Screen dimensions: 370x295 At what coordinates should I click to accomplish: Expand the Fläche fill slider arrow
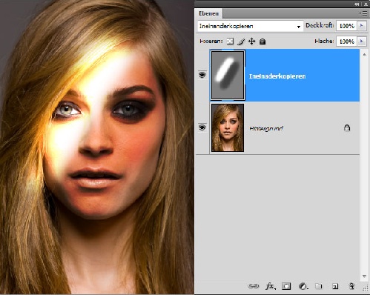tap(362, 42)
